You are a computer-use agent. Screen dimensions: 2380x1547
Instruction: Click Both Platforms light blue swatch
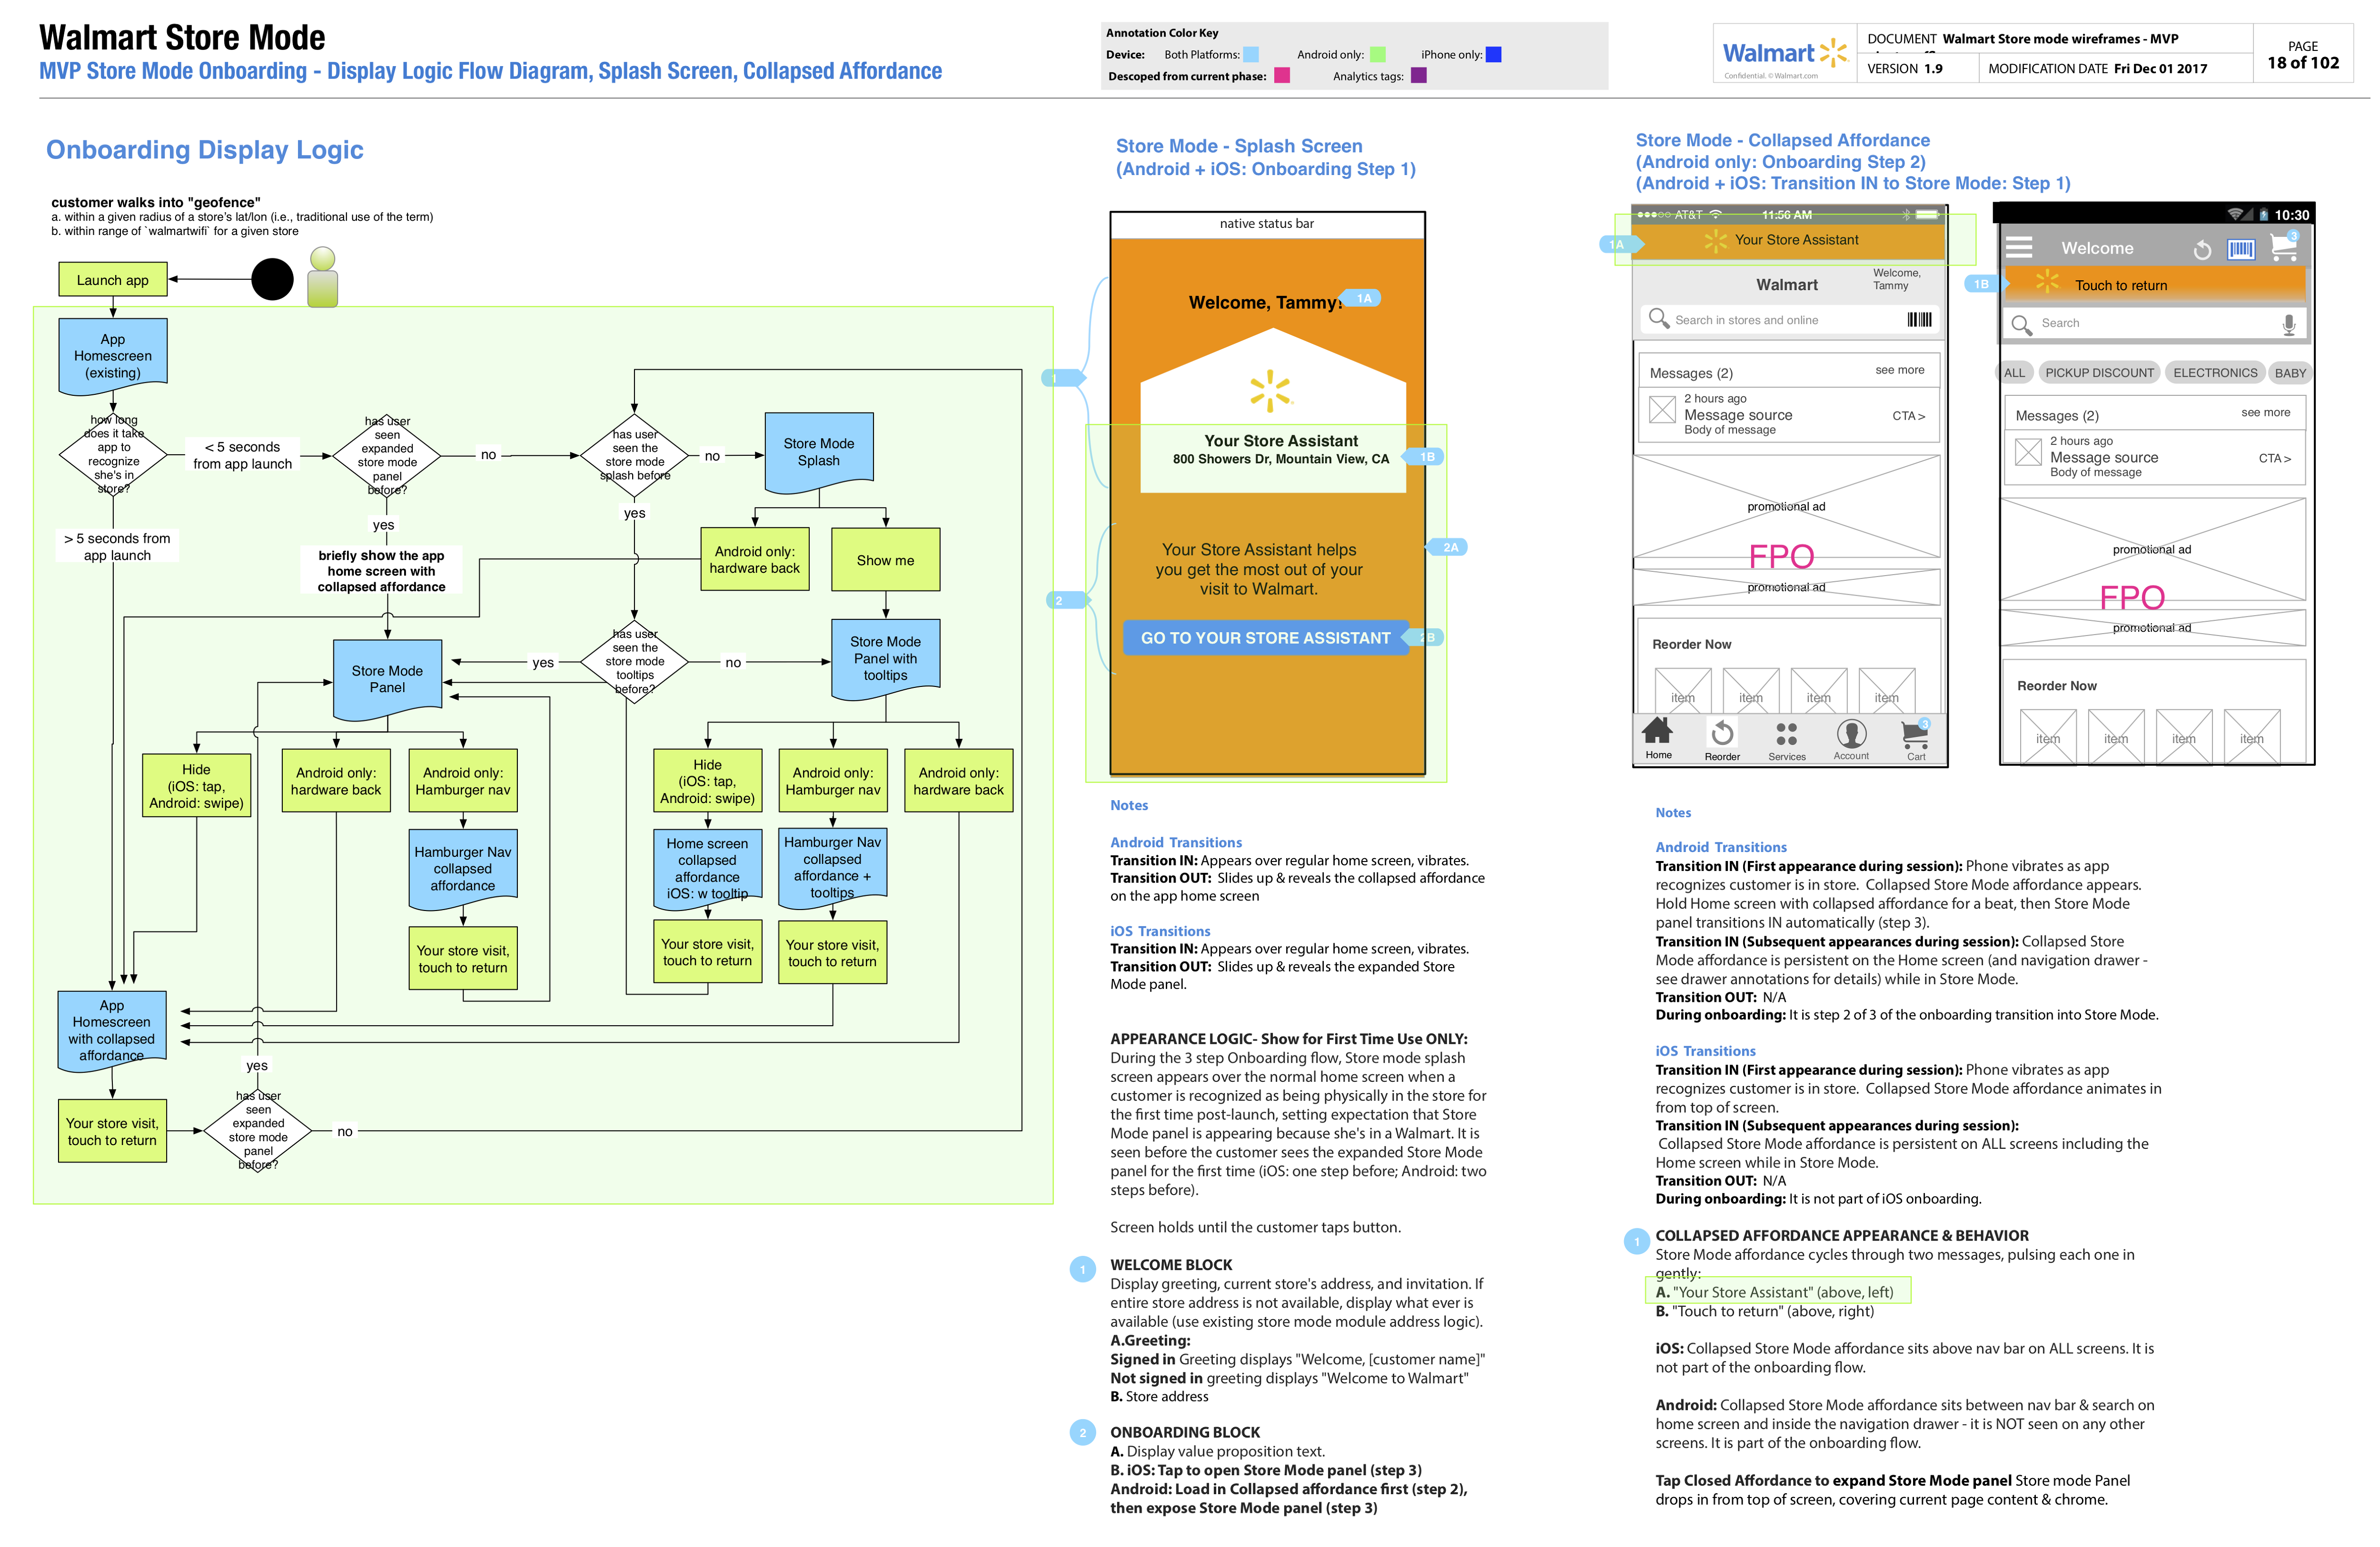tap(1250, 55)
